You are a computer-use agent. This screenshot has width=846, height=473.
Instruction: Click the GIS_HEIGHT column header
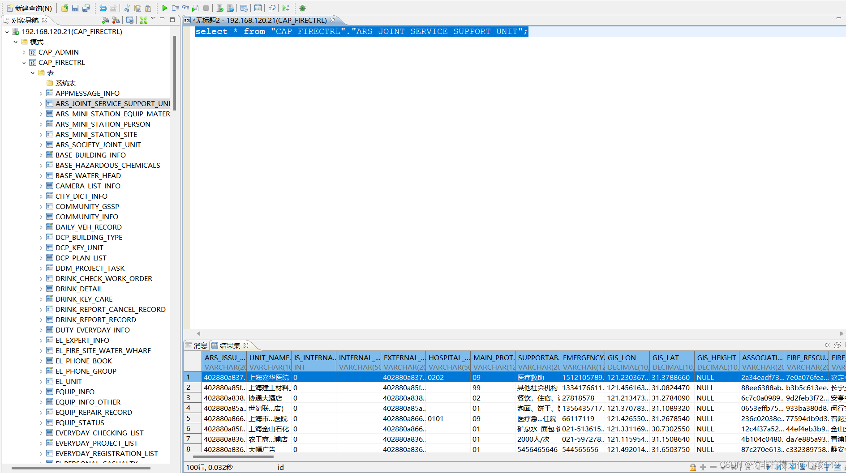(717, 362)
